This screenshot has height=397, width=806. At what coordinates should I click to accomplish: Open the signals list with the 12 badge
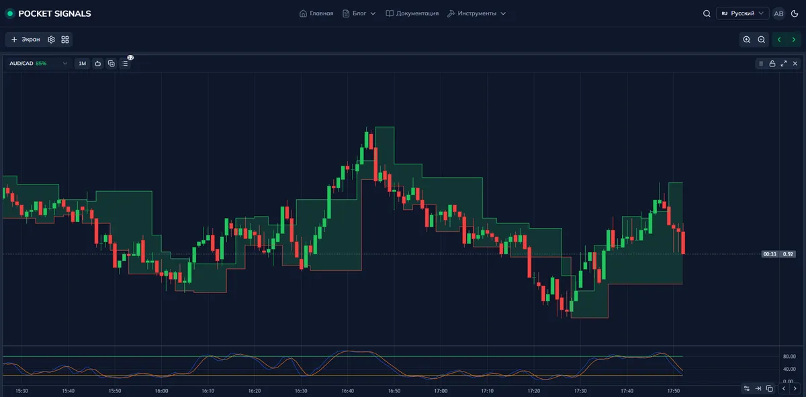click(125, 63)
